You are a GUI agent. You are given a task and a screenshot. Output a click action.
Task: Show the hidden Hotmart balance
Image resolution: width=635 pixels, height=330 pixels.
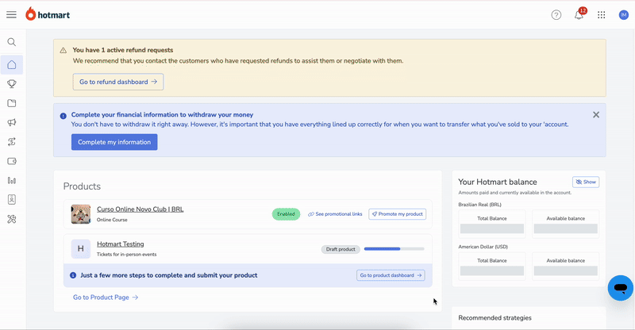[586, 182]
